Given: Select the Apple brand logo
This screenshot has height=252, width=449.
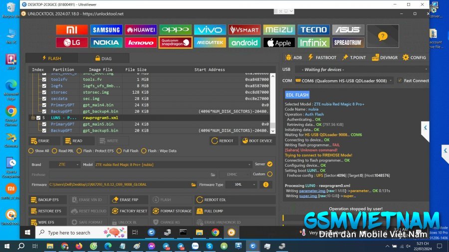Looking at the screenshot, I should point(279,42).
